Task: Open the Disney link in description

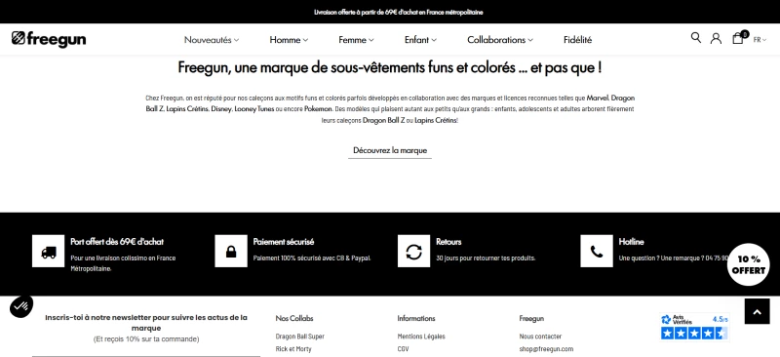Action: pyautogui.click(x=221, y=109)
